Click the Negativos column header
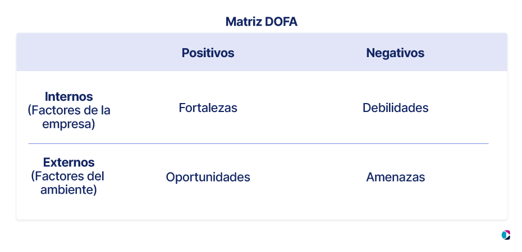The image size is (522, 252). (x=395, y=53)
